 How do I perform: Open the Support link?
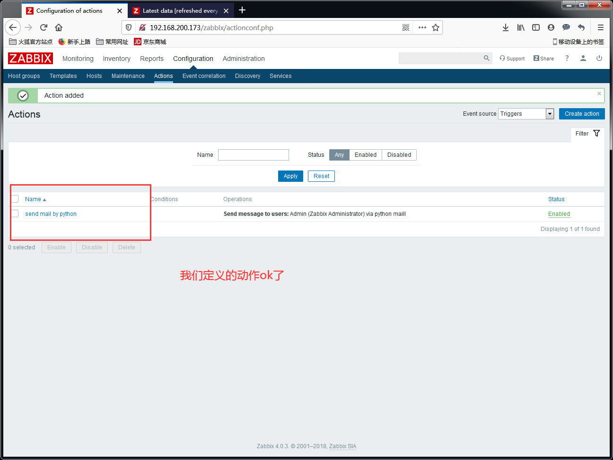click(x=512, y=59)
